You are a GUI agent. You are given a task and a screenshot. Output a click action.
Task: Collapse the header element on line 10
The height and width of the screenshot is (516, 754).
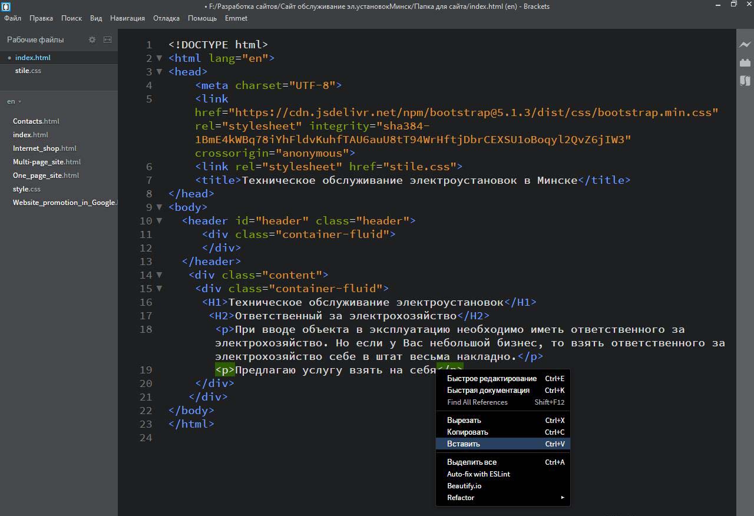pyautogui.click(x=159, y=221)
